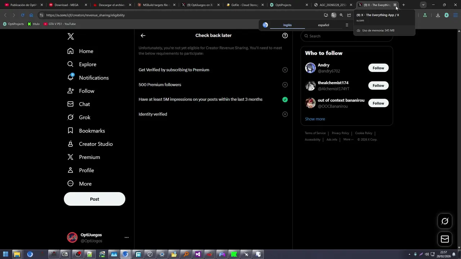Click the OptiJuegos profile avatar
The image size is (461, 259).
tap(72, 237)
